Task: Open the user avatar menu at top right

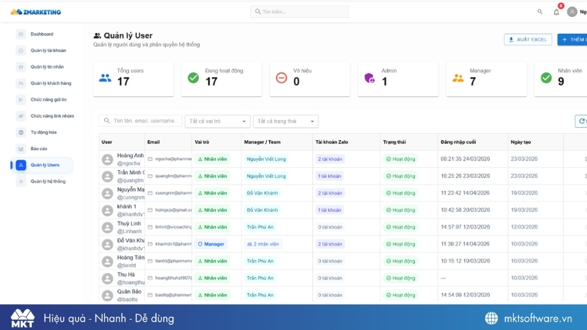Action: click(x=572, y=12)
